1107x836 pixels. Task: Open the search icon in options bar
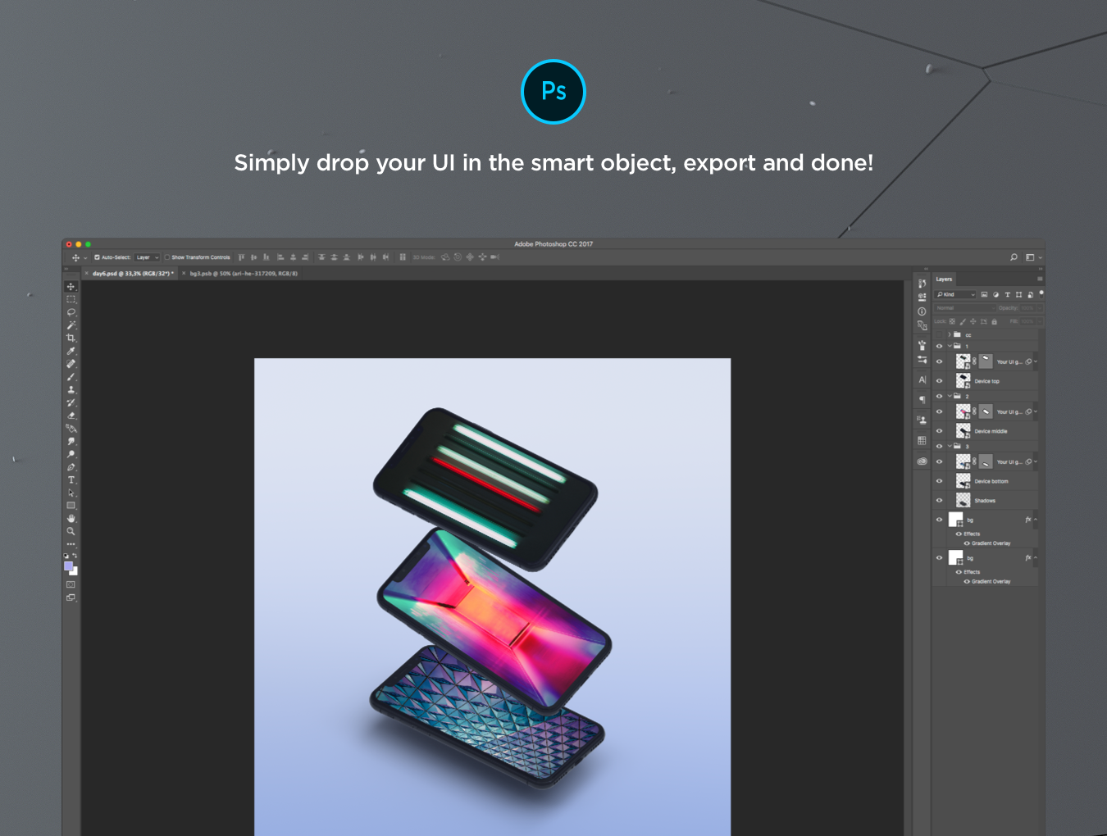click(1014, 257)
